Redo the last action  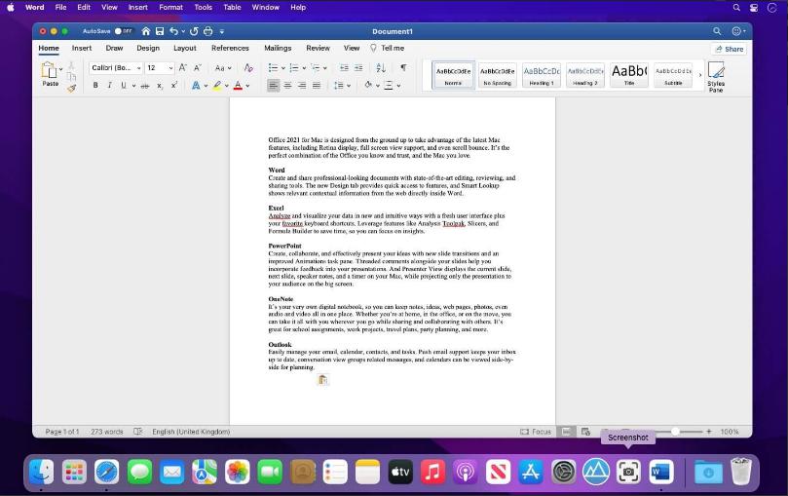click(x=194, y=31)
